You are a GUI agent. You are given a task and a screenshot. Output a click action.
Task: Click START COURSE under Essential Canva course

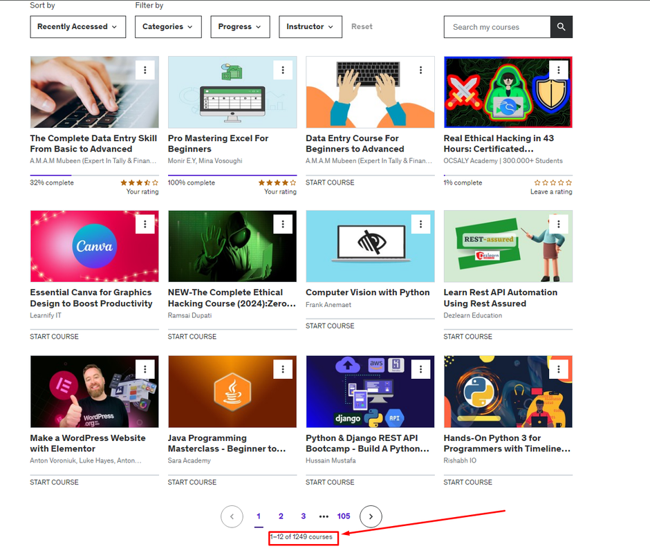click(x=55, y=337)
